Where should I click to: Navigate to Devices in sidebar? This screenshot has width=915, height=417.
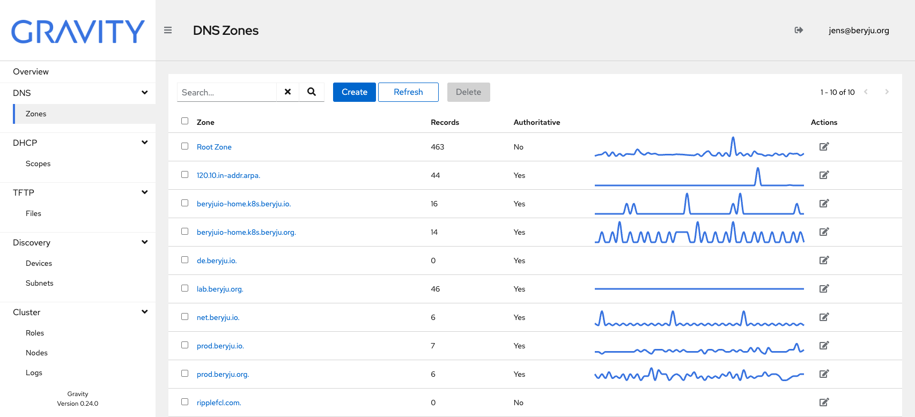tap(39, 263)
